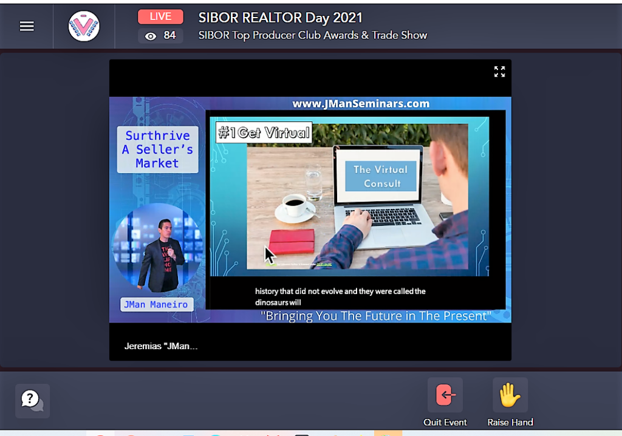Screen dimensions: 622x436
Task: Click the Raise Hand button
Action: point(510,402)
